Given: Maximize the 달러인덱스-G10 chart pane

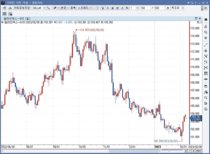Looking at the screenshot, I should coord(196,18).
